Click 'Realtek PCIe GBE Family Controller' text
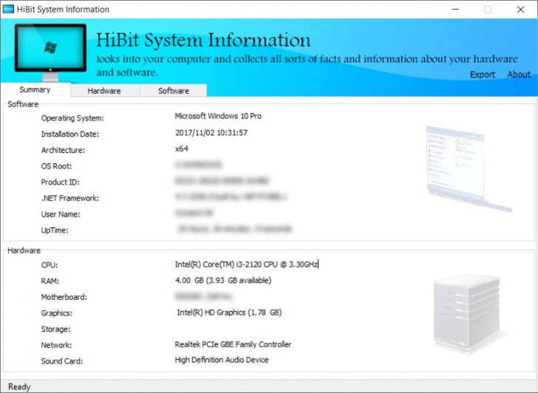The width and height of the screenshot is (538, 393). (233, 344)
